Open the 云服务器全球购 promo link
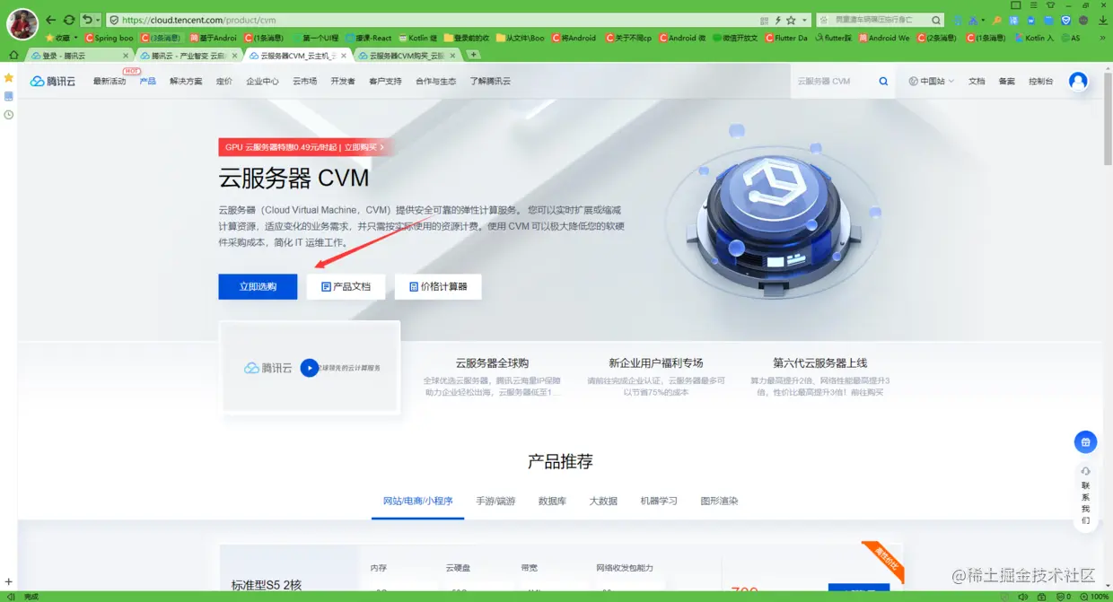1113x602 pixels. (492, 363)
